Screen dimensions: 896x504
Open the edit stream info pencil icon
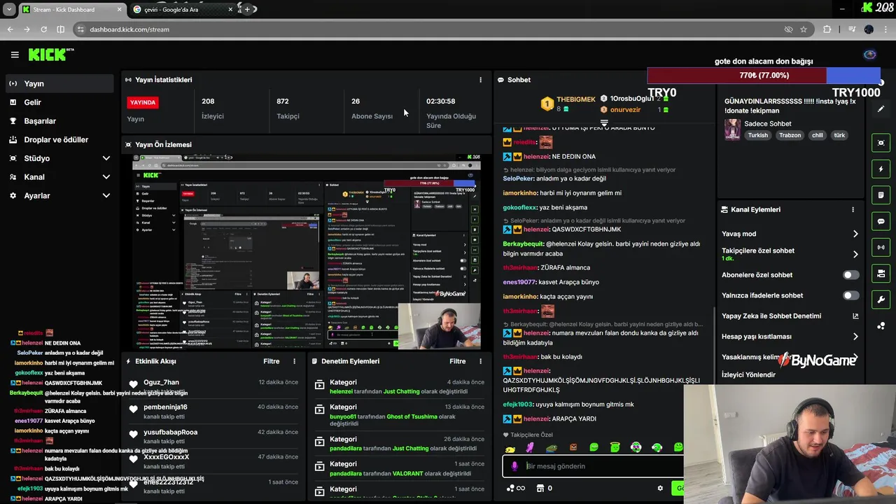(881, 108)
